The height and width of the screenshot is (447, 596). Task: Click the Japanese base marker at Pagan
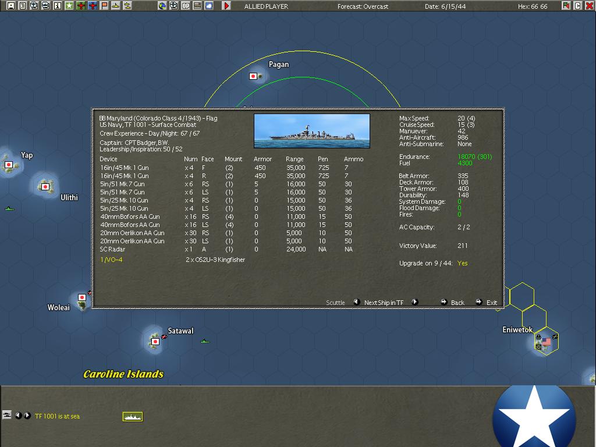point(253,76)
